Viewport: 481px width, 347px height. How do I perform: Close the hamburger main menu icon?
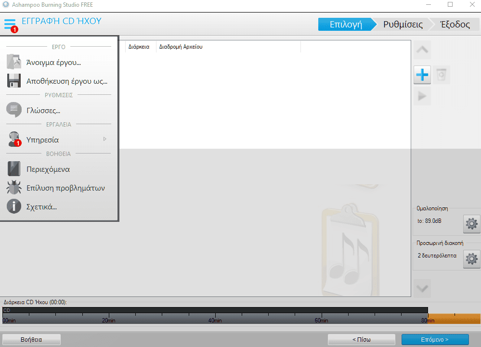(x=10, y=24)
